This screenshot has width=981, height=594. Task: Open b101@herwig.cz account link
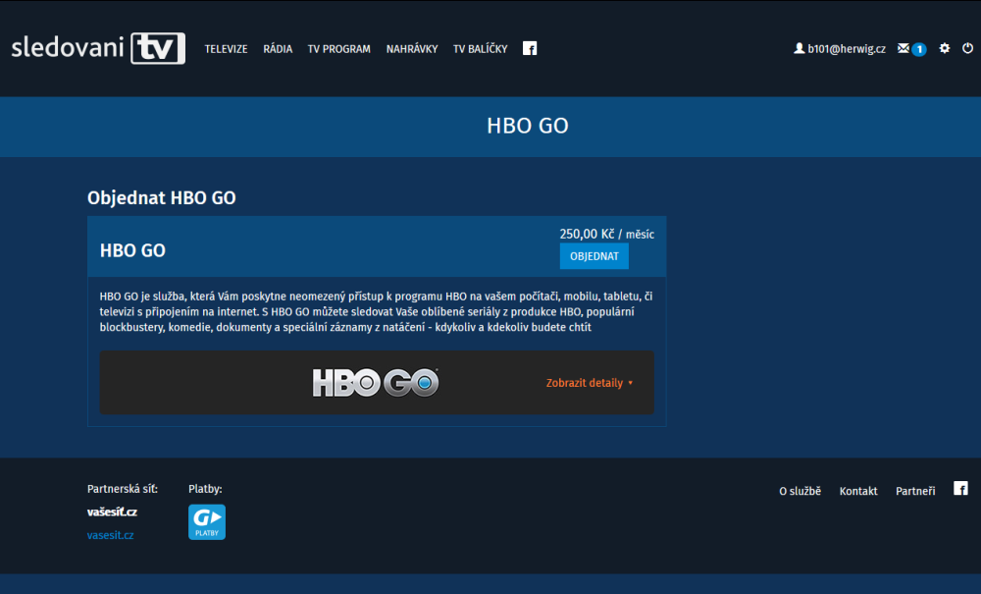click(x=847, y=49)
